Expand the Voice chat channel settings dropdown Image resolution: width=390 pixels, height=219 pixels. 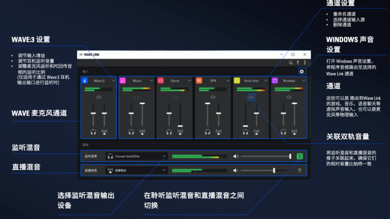266,80
